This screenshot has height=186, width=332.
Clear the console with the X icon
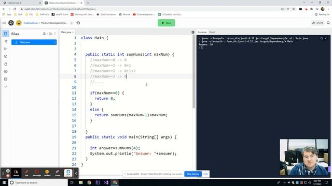click(326, 38)
